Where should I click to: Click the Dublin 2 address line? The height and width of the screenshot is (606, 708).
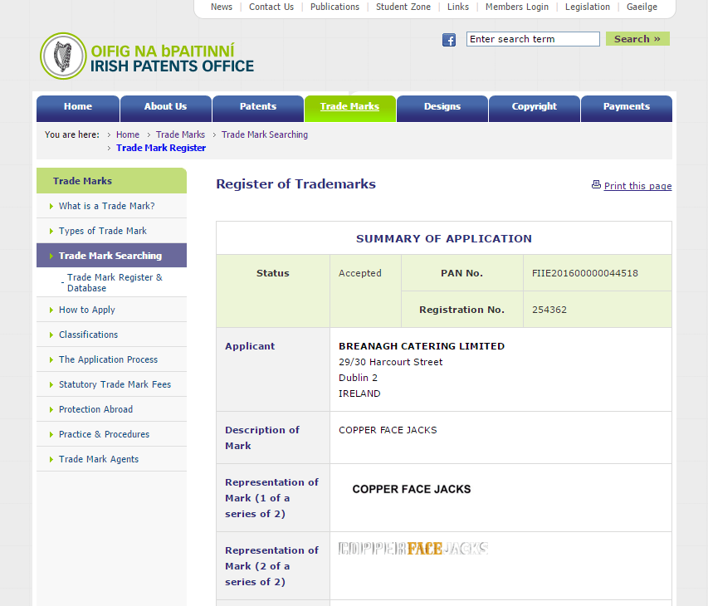click(358, 378)
